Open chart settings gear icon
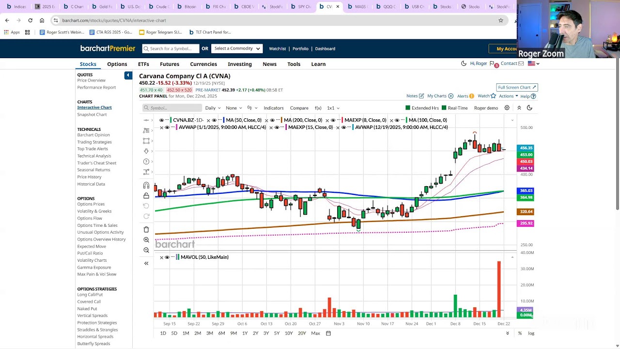This screenshot has height=349, width=620. pyautogui.click(x=507, y=108)
